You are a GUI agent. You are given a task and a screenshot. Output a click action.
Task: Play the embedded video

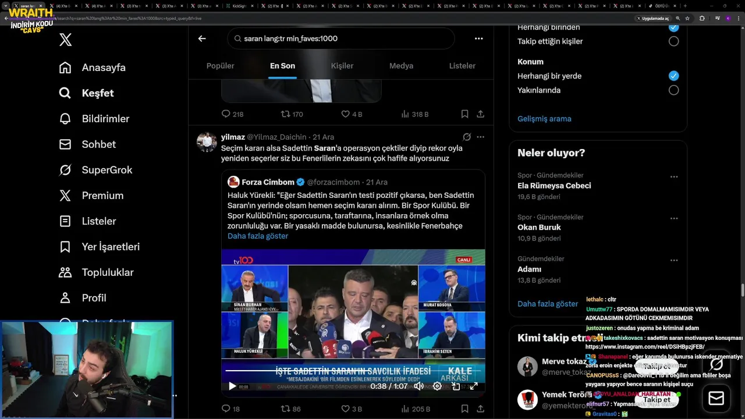(232, 386)
